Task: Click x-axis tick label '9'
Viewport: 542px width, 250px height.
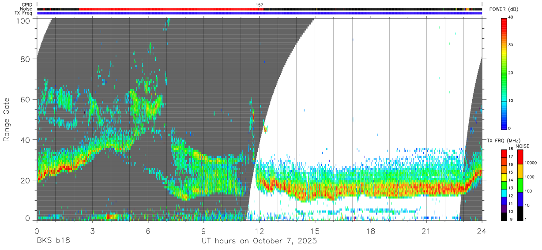Action: point(204,231)
